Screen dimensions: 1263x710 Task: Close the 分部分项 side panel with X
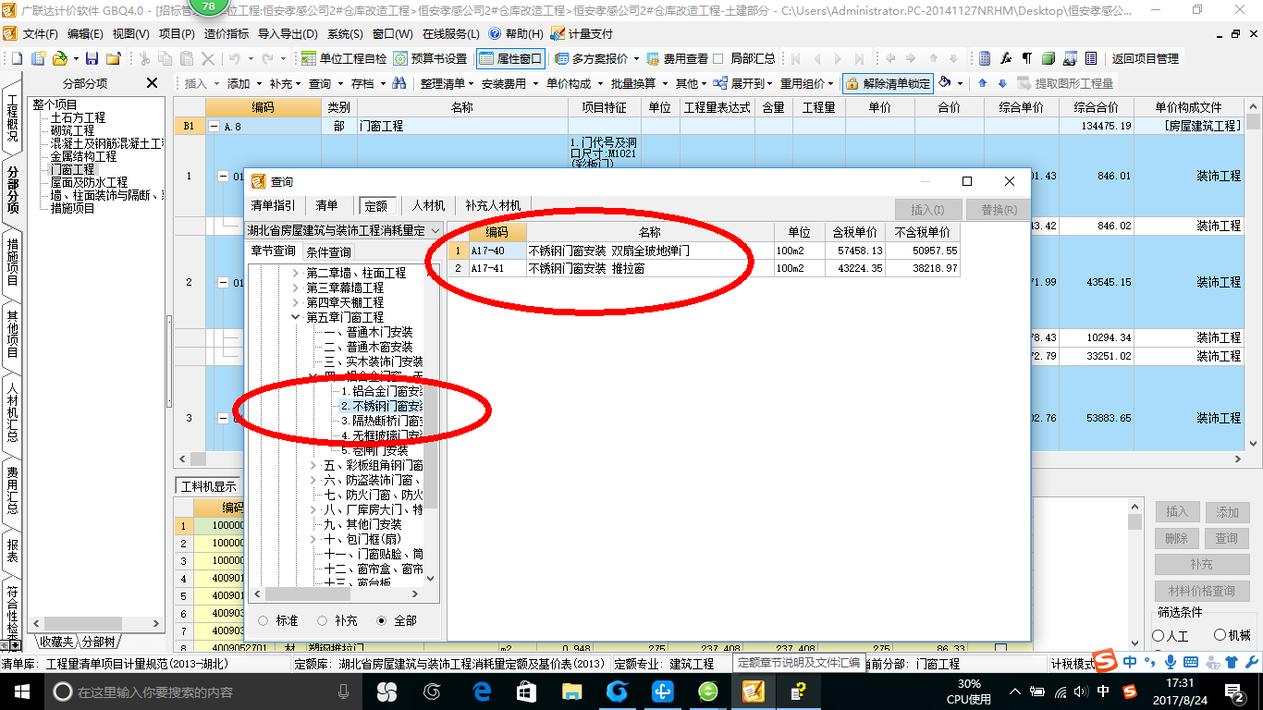click(x=153, y=83)
